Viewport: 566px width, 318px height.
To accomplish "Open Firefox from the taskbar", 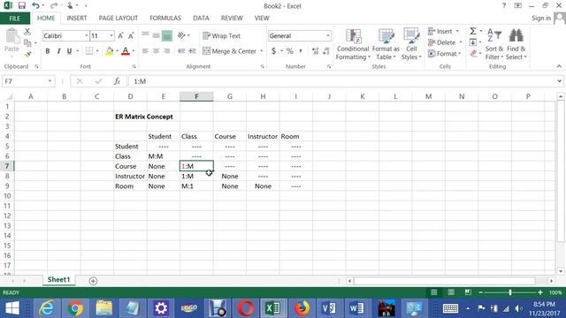I will pyautogui.click(x=302, y=308).
